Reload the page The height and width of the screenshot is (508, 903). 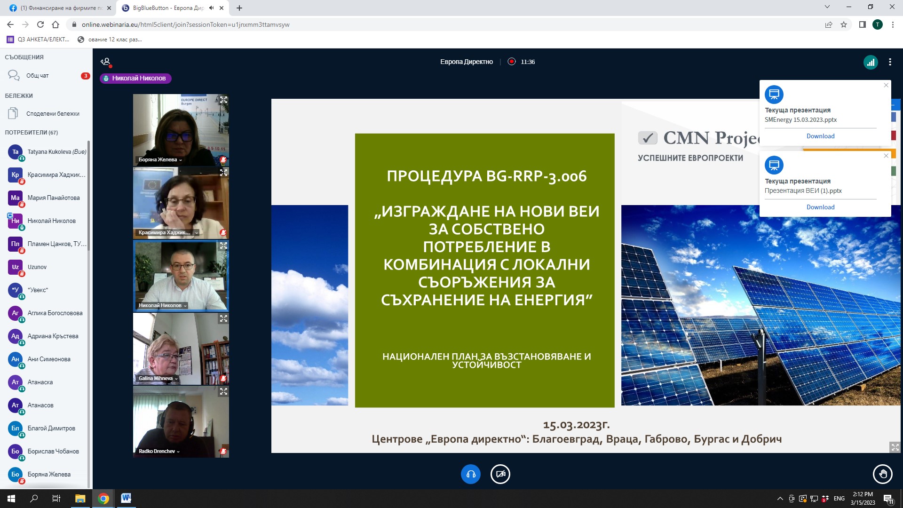[40, 24]
